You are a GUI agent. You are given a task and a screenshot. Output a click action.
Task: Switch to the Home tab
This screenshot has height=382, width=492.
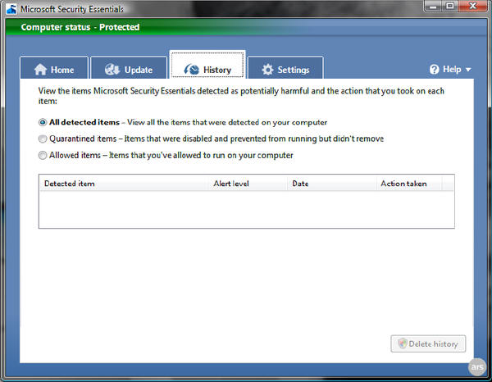(x=54, y=68)
